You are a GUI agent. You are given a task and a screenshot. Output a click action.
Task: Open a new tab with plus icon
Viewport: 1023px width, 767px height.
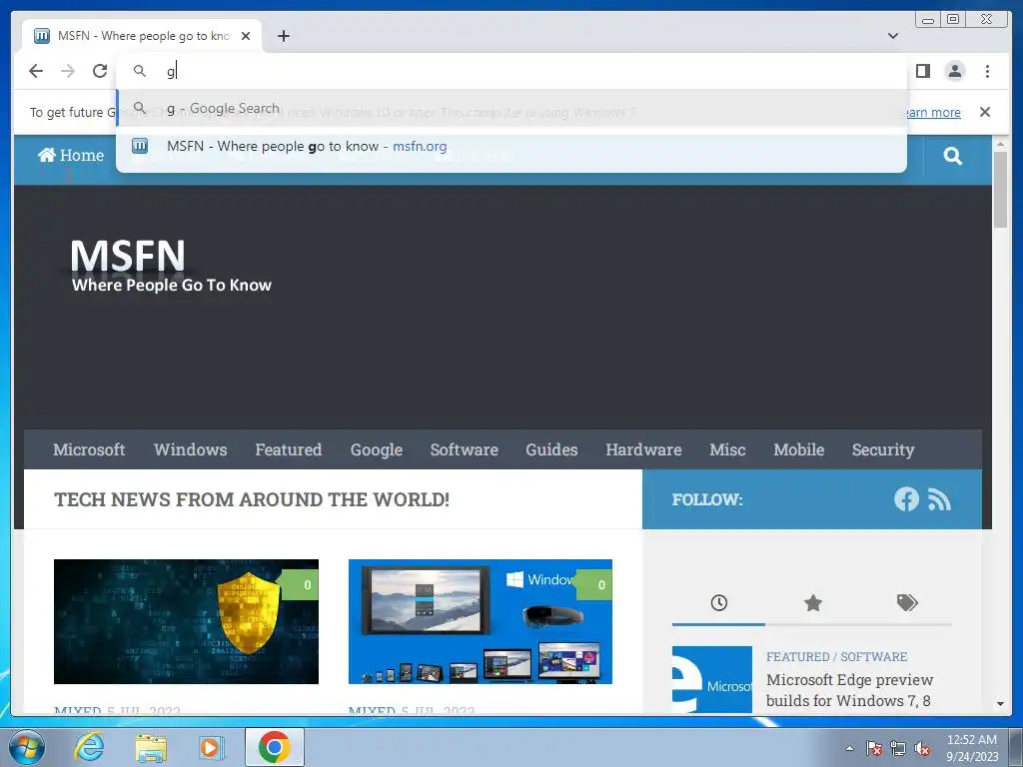pyautogui.click(x=283, y=36)
